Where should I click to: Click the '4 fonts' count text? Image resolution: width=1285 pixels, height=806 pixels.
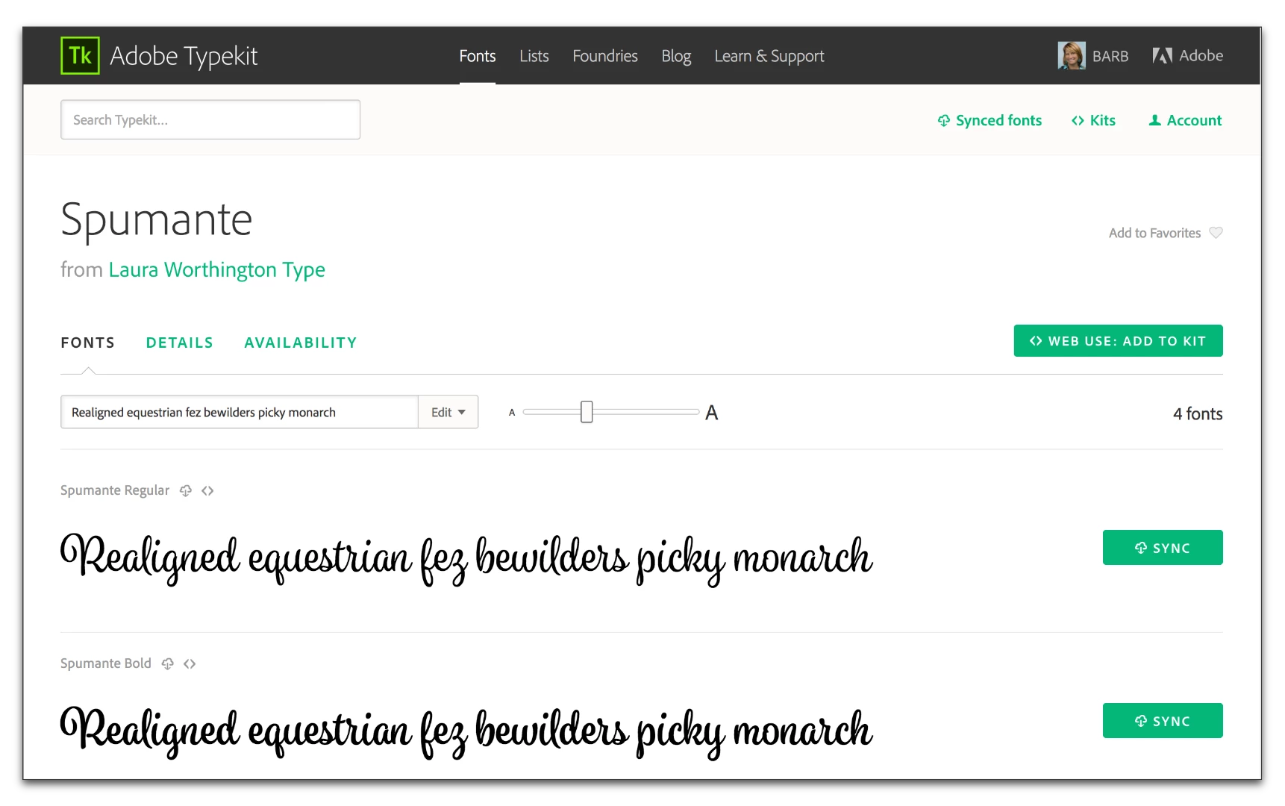1198,413
